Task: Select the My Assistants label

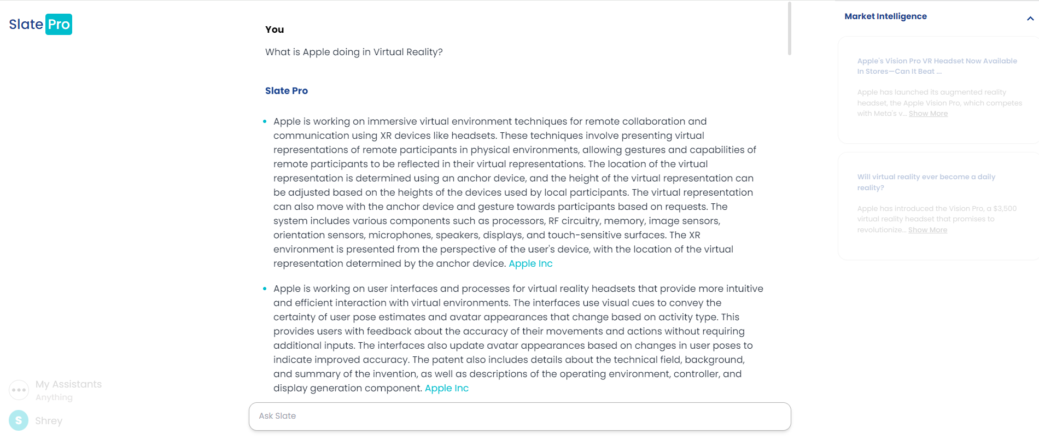Action: [x=68, y=384]
